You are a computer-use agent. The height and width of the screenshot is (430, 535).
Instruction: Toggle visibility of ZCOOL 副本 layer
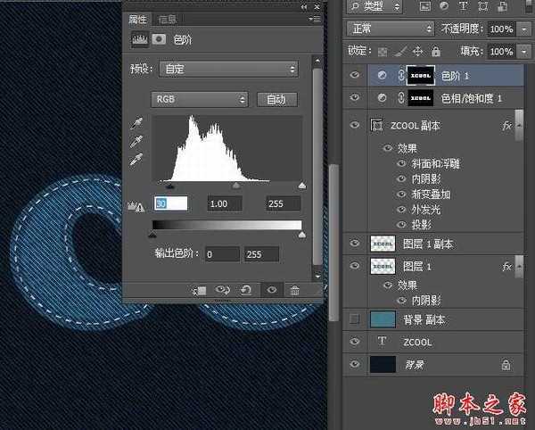point(355,125)
